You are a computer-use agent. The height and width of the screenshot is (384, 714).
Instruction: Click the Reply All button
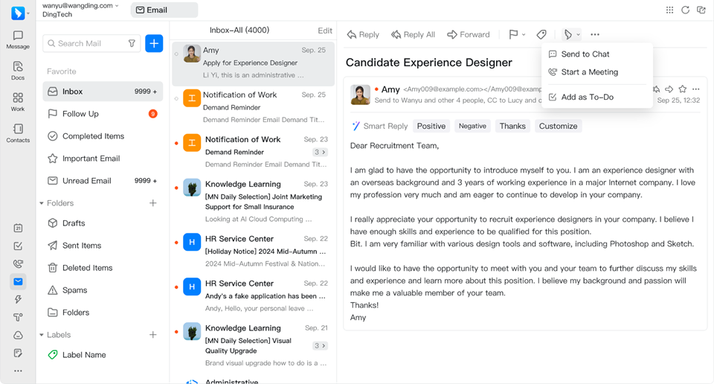[413, 35]
